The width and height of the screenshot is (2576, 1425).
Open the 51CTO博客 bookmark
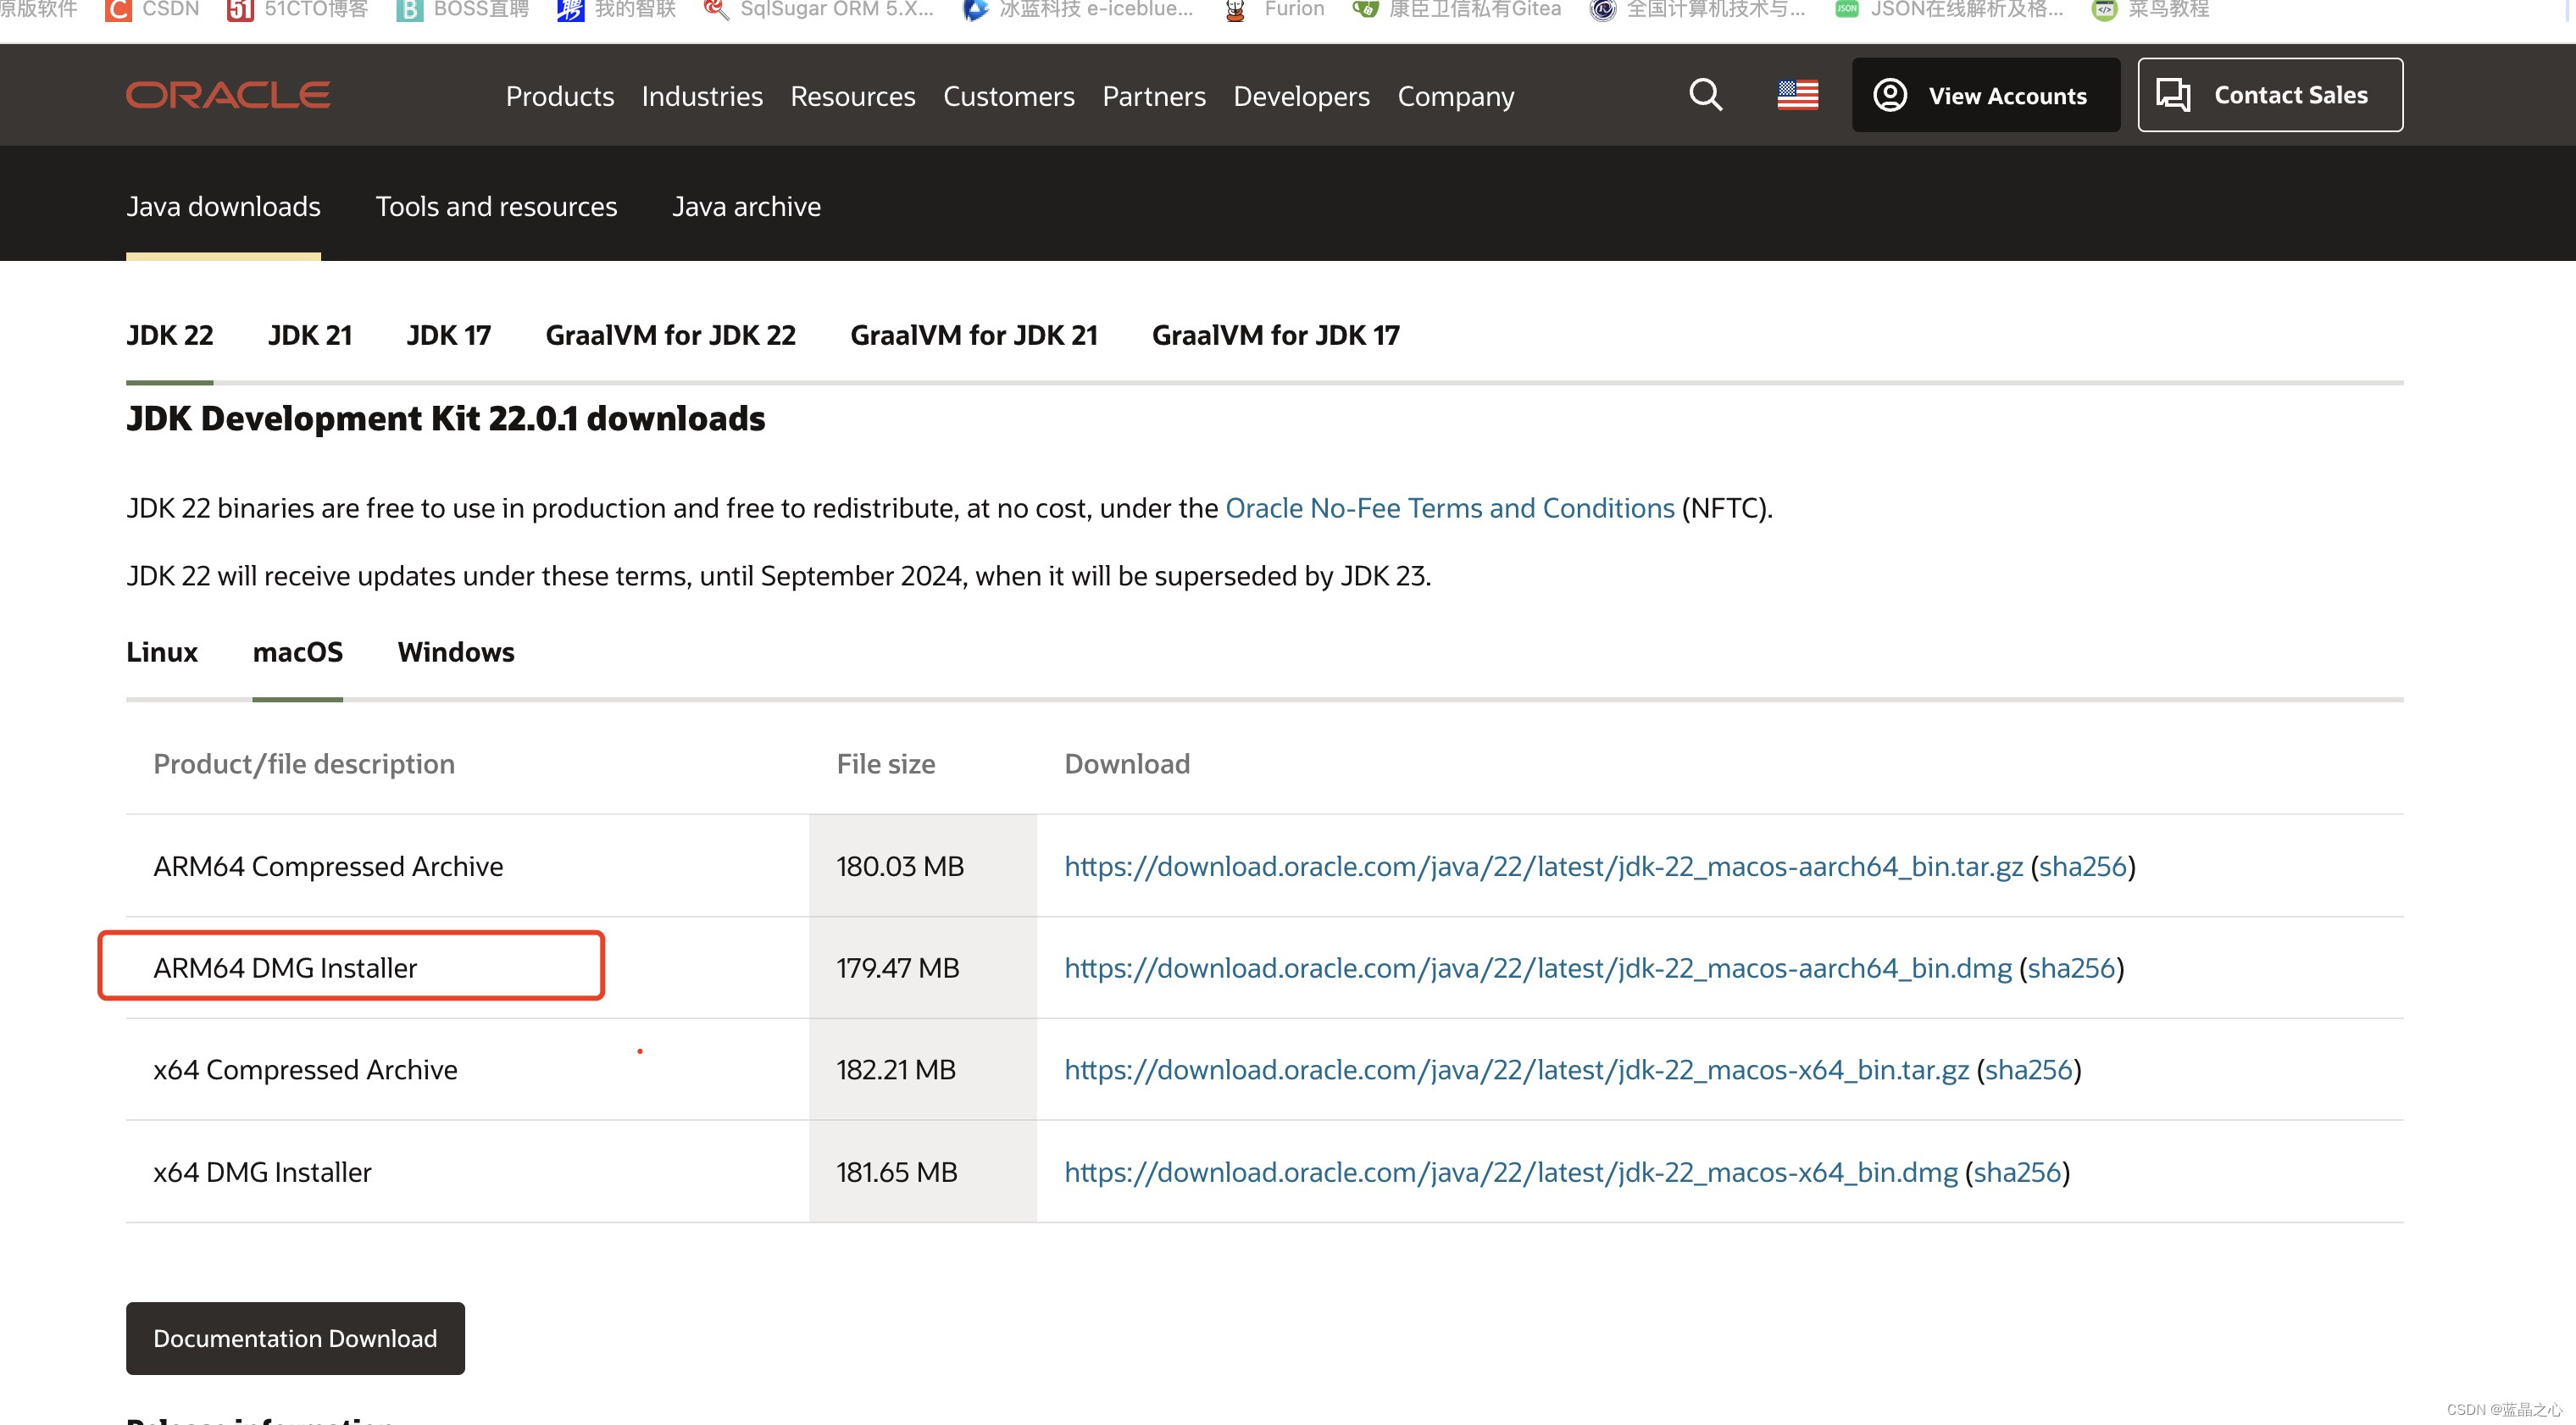pyautogui.click(x=298, y=10)
